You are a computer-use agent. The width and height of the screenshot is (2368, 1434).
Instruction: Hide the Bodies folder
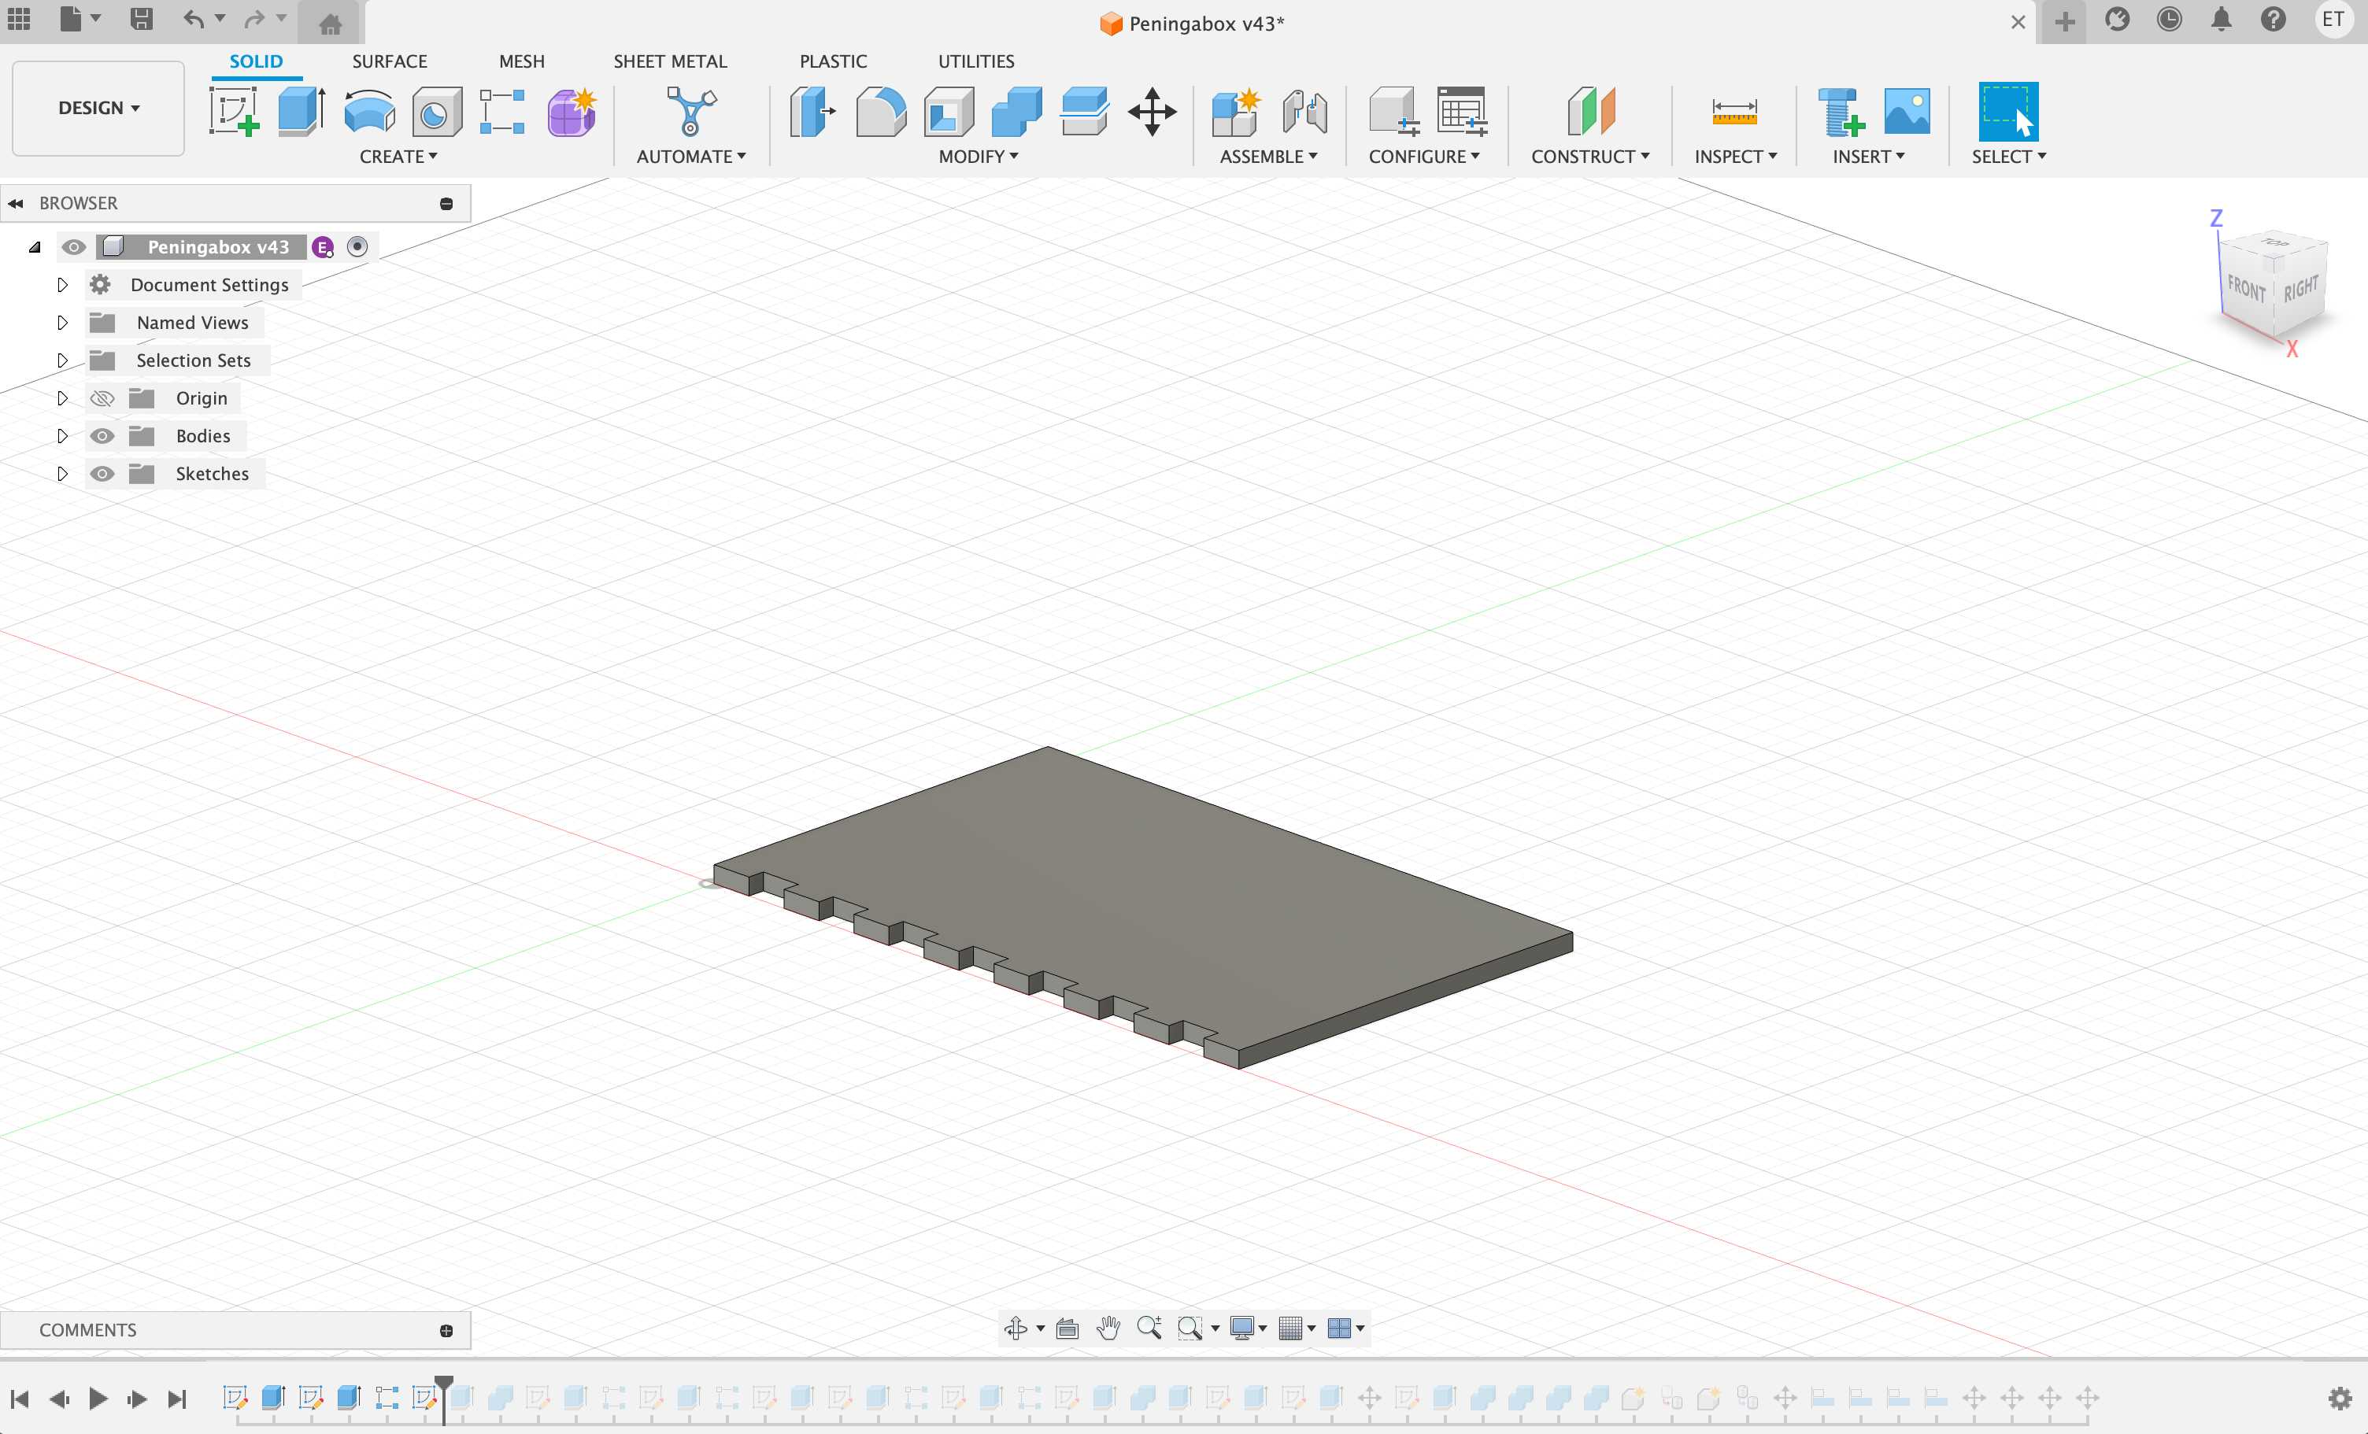coord(102,435)
